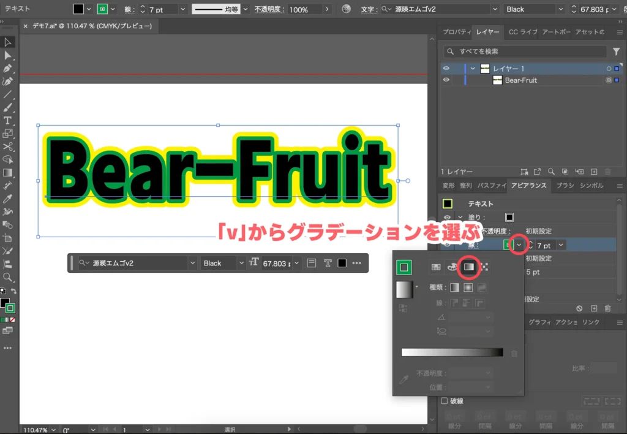Open the circled 線 stroke color dropdown arrow
Screen dimensions: 627x434
(x=519, y=245)
